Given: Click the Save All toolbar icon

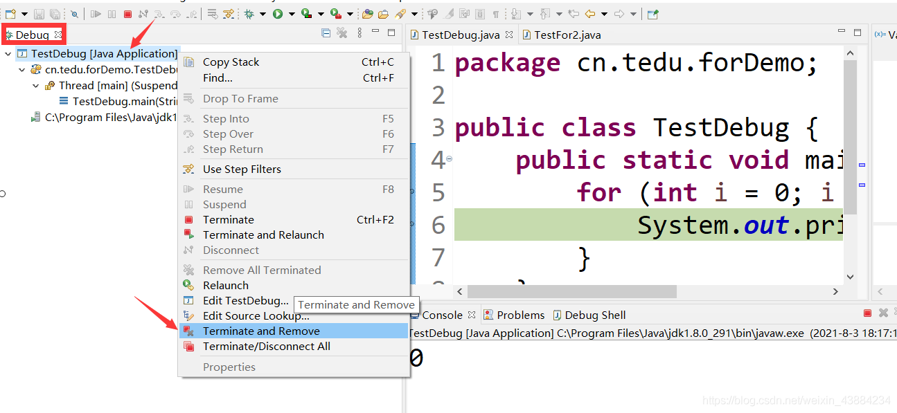Looking at the screenshot, I should (x=55, y=14).
